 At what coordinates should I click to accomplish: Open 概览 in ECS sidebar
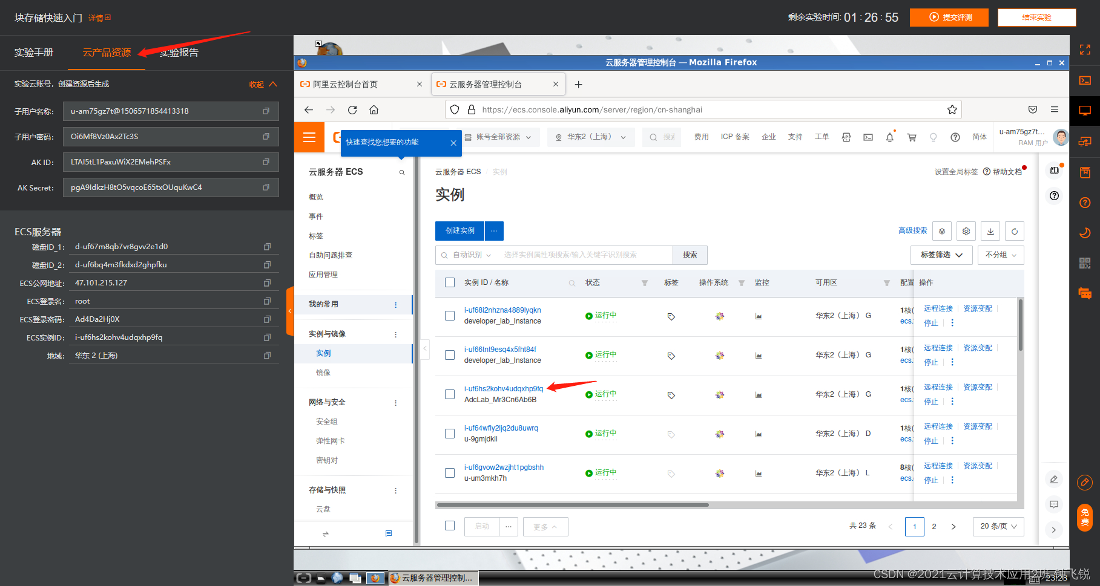coord(316,197)
